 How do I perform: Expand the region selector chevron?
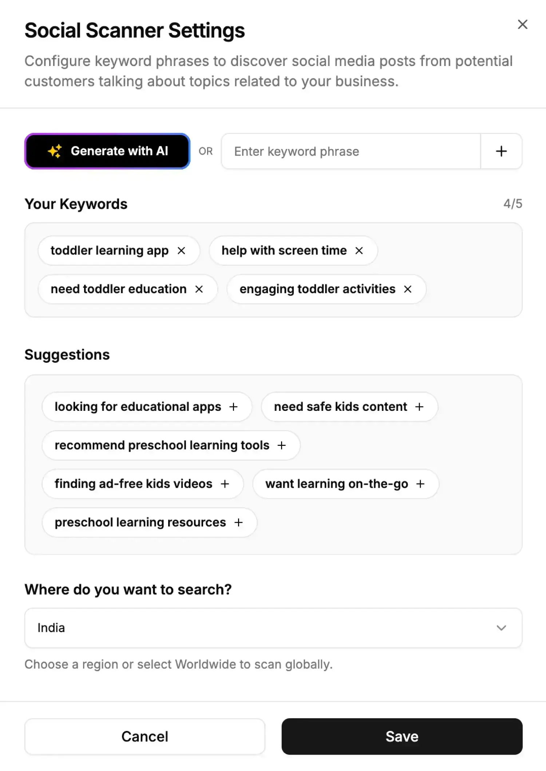coord(501,628)
